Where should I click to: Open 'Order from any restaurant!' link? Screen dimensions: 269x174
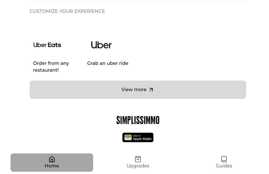(51, 67)
